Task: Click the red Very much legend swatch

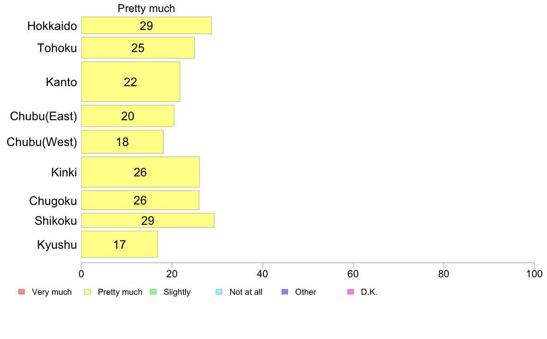Action: click(22, 292)
